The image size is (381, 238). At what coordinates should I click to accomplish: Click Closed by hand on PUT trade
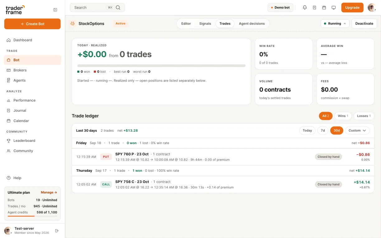pyautogui.click(x=328, y=157)
